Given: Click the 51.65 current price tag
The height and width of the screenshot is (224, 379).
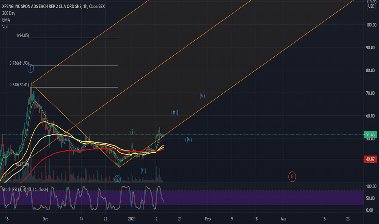Looking at the screenshot, I should click(x=370, y=134).
